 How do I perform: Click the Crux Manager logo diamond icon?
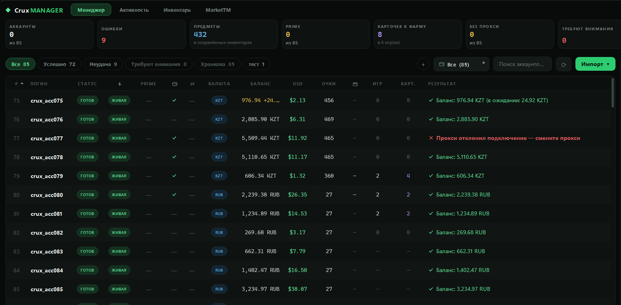click(8, 10)
